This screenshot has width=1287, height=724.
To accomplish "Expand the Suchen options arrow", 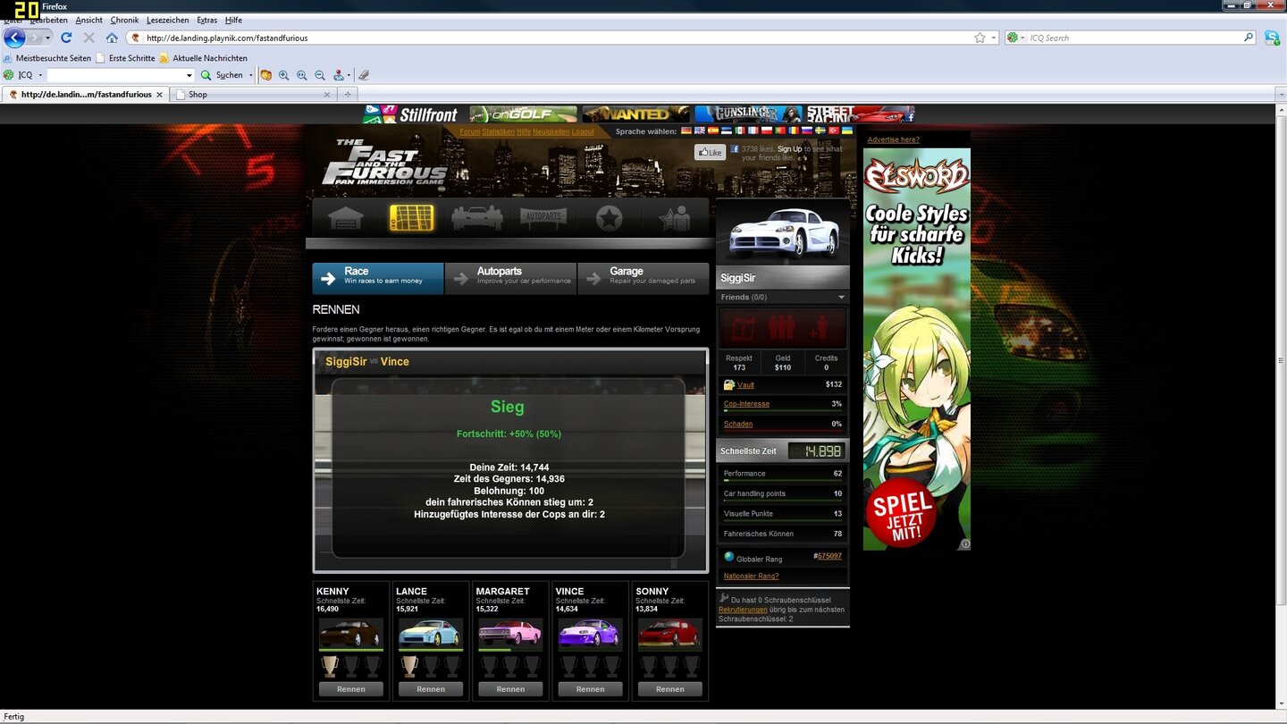I will pos(250,75).
